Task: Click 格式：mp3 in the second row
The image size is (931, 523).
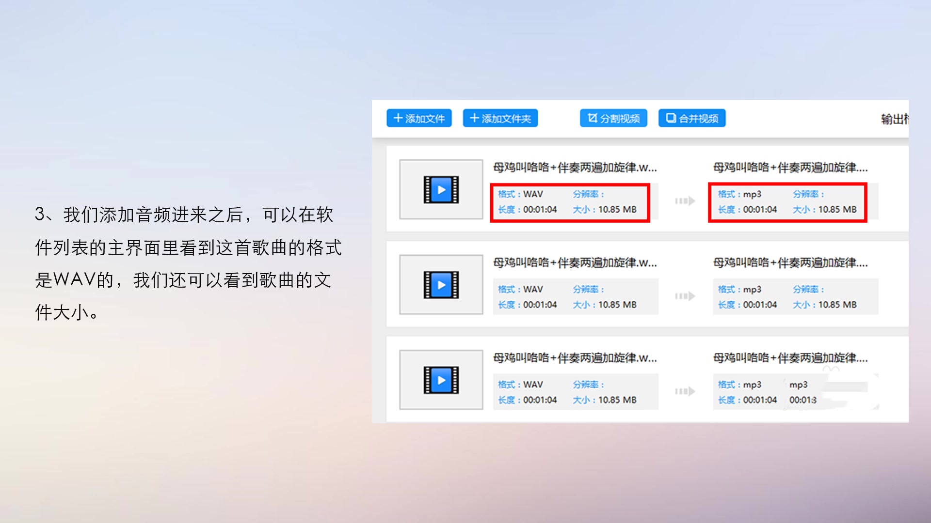Action: coord(739,289)
